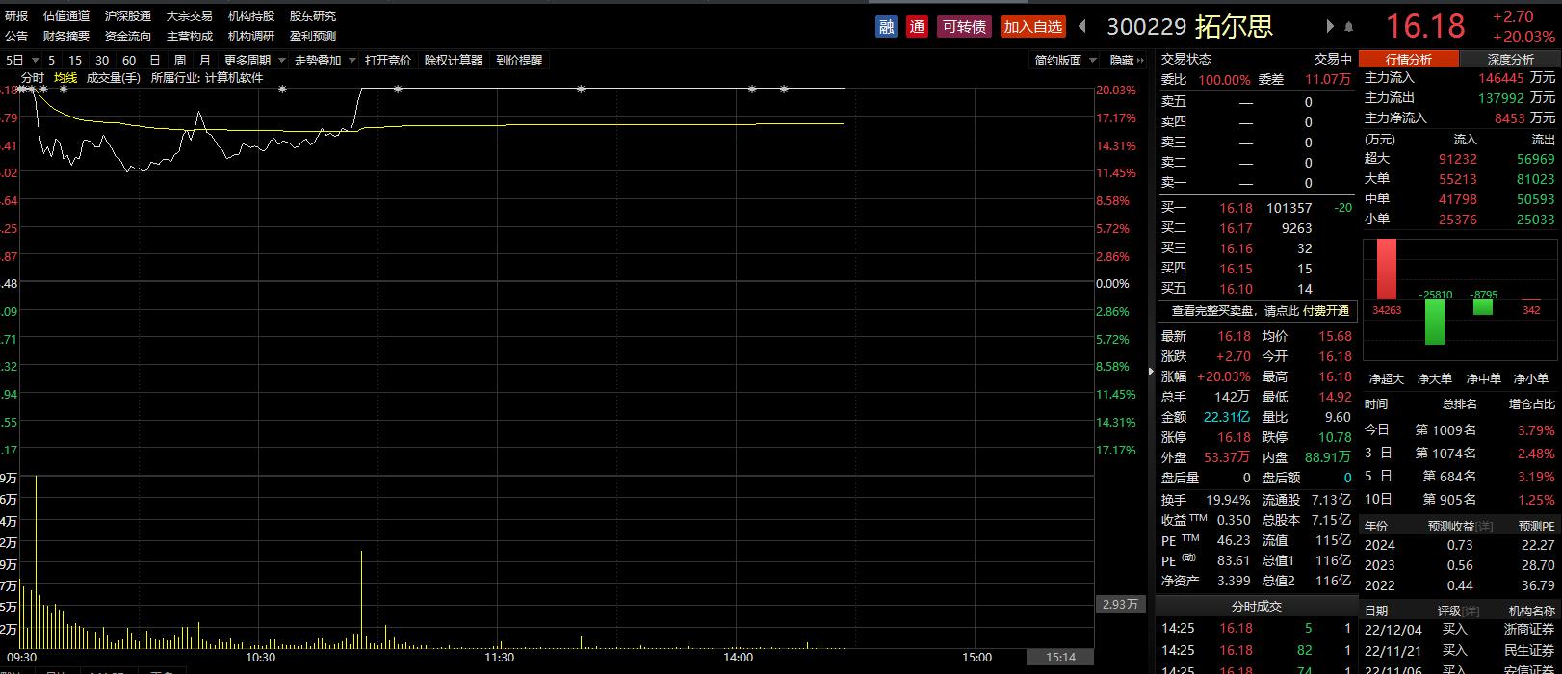Screen dimensions: 1562x674
Task: Switch to the 深度分析 tab
Action: (x=1510, y=59)
